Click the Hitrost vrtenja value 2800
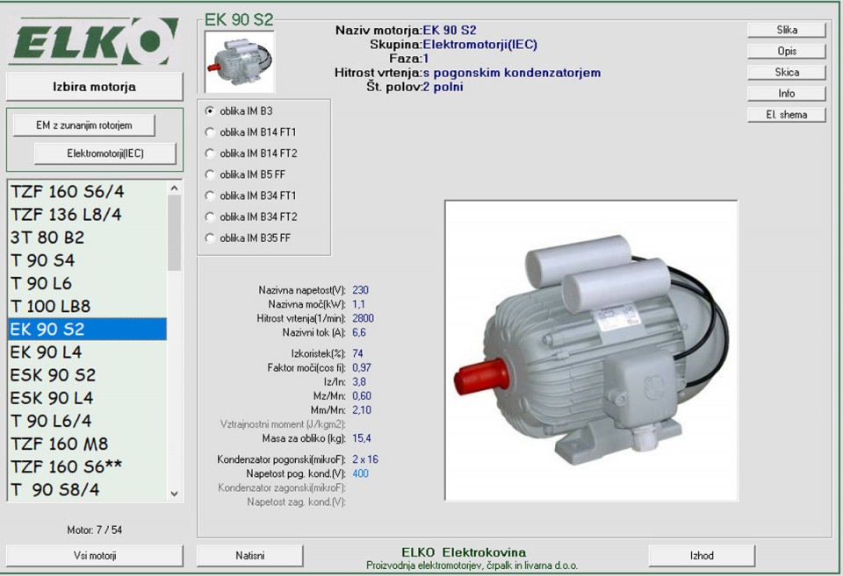The height and width of the screenshot is (576, 843). tap(363, 318)
